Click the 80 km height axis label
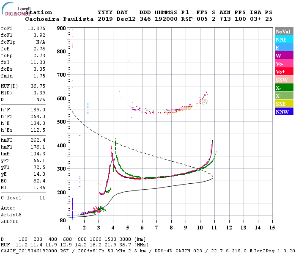This screenshot has width=296, height=254. [x=63, y=221]
